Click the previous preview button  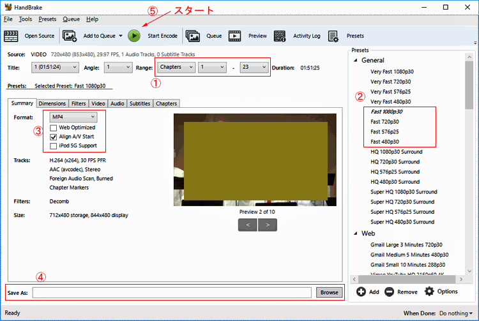tap(248, 225)
